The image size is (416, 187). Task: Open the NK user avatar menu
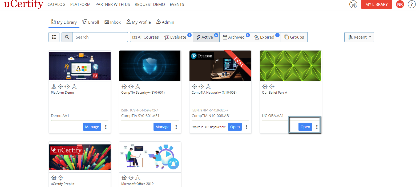coord(400,5)
